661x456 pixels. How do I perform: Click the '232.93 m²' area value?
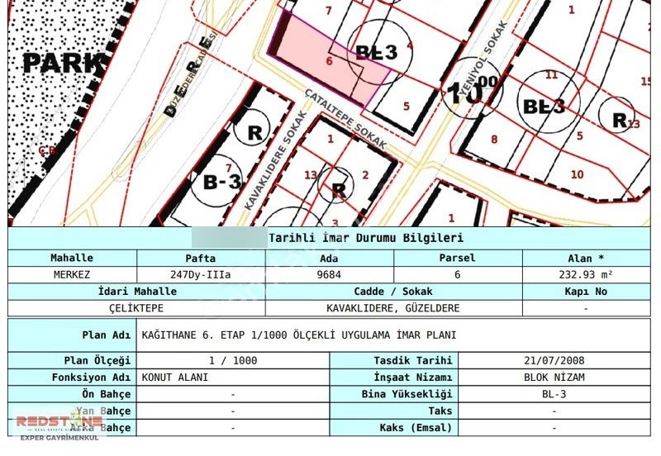[586, 275]
